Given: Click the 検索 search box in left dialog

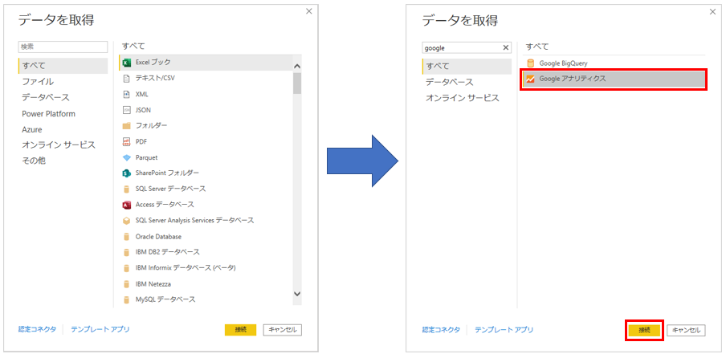Looking at the screenshot, I should [63, 47].
